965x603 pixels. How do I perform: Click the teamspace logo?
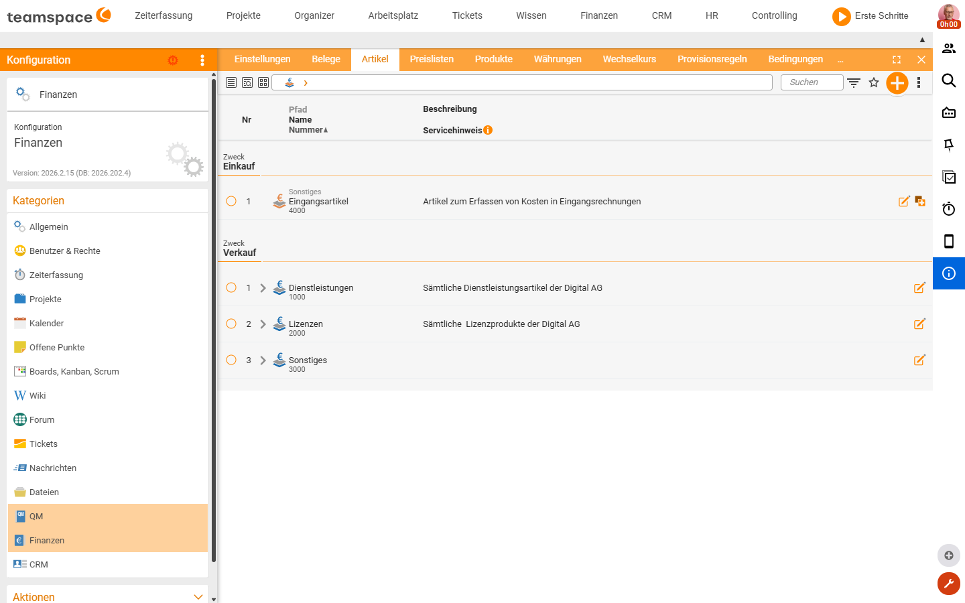point(59,16)
